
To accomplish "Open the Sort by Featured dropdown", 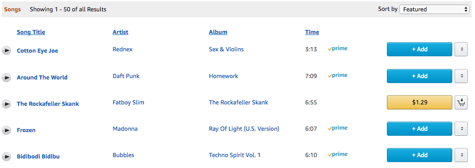I will tap(435, 10).
